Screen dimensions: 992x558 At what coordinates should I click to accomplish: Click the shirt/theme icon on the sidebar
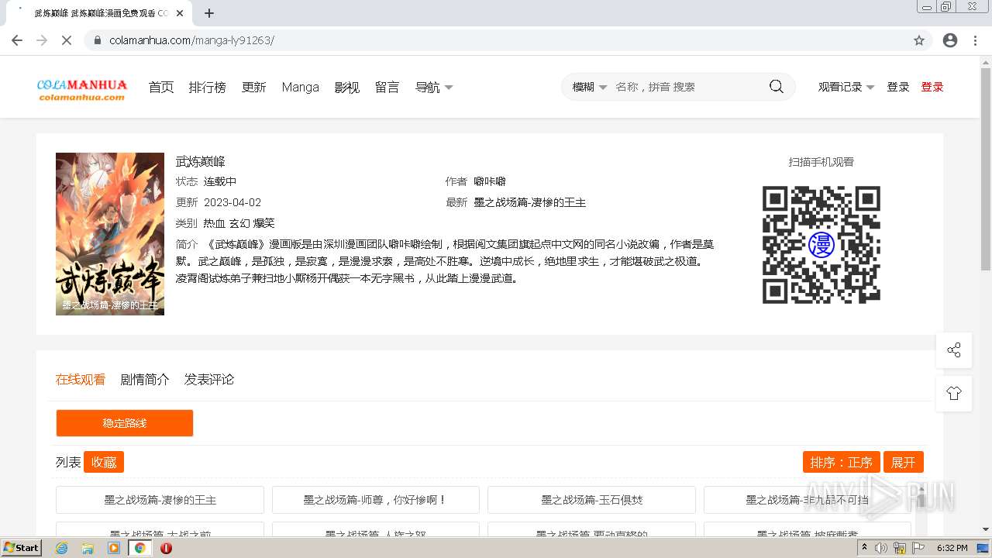tap(954, 393)
